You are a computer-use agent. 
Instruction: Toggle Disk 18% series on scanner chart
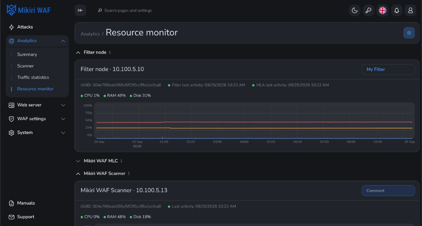140,217
